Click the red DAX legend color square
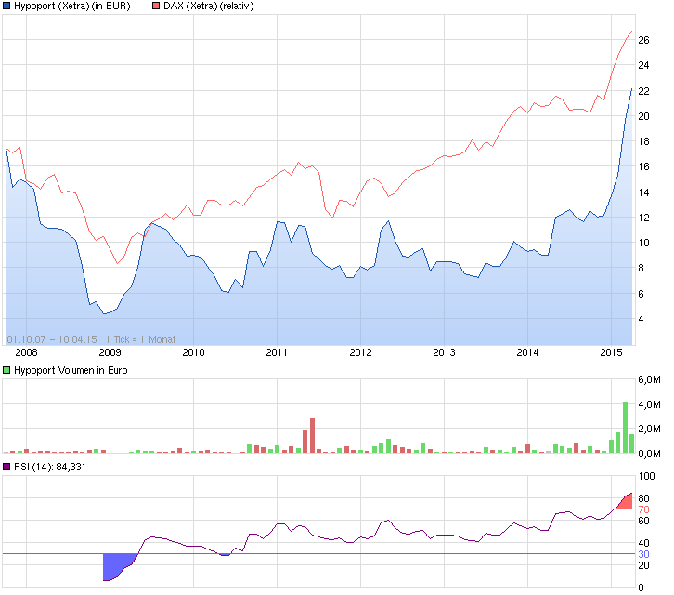 tap(156, 6)
